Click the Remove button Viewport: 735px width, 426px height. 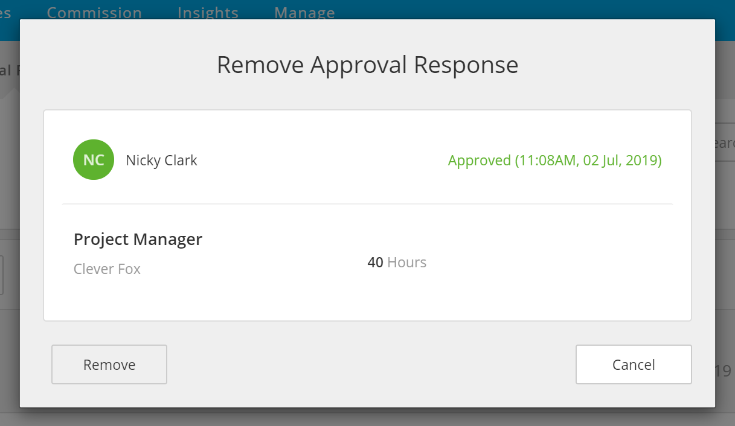[x=109, y=364]
